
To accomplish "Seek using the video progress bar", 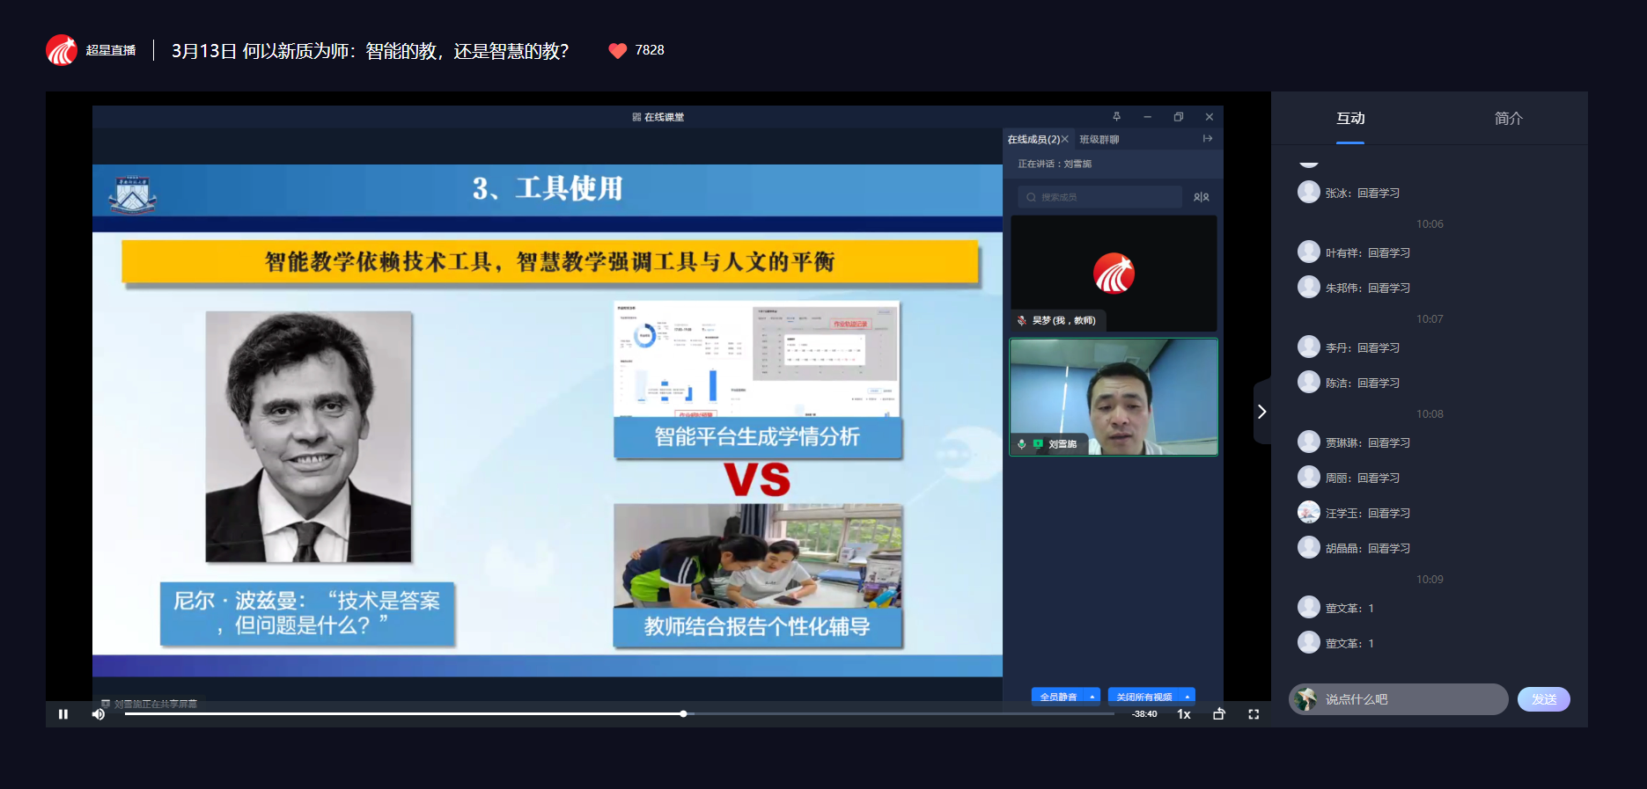I will pyautogui.click(x=619, y=714).
